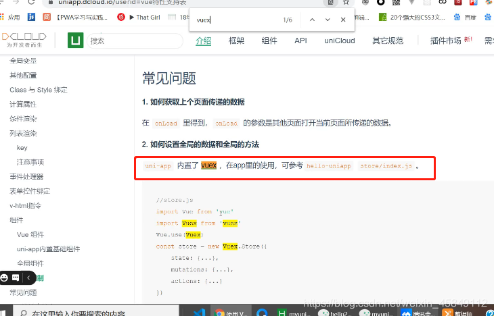Select Vue 组件 sidebar sub-item
Image resolution: width=494 pixels, height=316 pixels.
pyautogui.click(x=30, y=234)
